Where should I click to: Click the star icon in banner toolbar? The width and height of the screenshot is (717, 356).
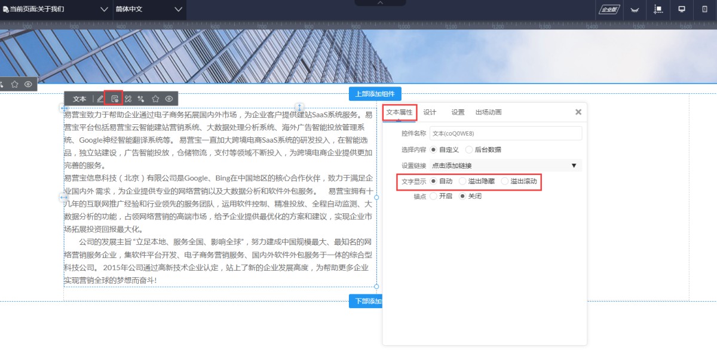click(15, 84)
